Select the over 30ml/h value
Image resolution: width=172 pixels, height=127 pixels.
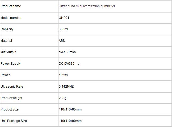67,52
